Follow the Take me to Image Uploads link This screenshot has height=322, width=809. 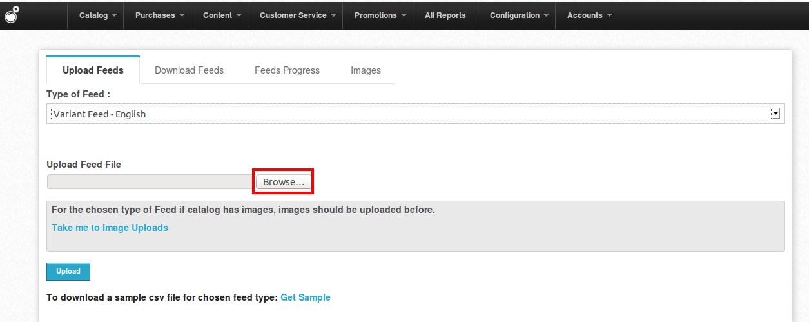(110, 228)
